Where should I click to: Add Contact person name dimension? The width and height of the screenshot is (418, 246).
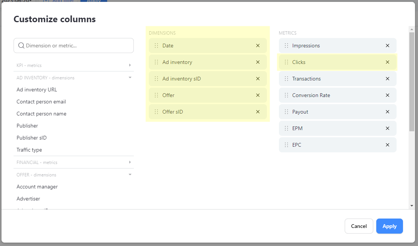pos(41,114)
